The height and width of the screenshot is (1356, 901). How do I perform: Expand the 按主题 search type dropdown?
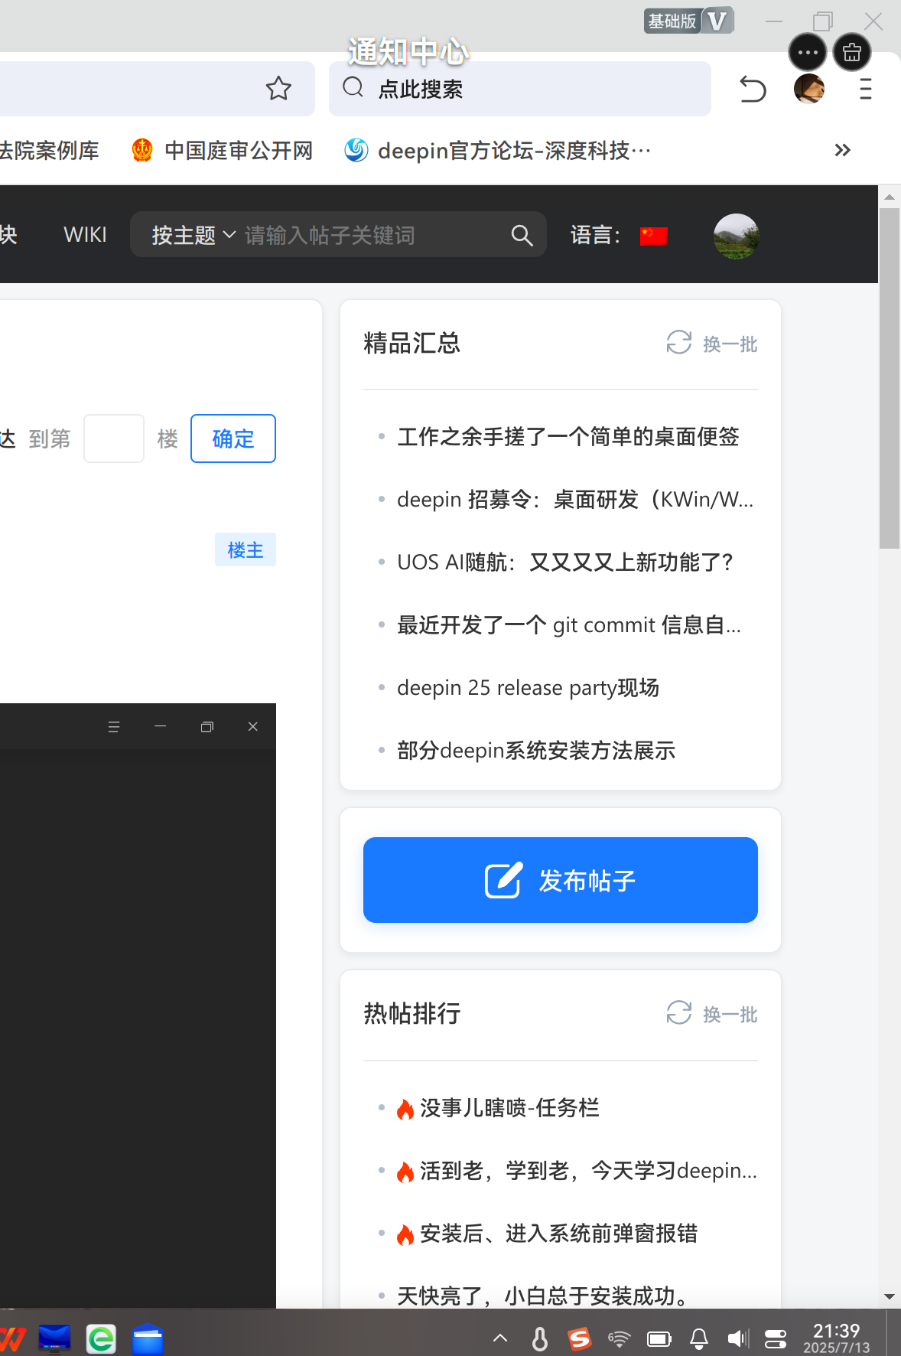click(194, 235)
